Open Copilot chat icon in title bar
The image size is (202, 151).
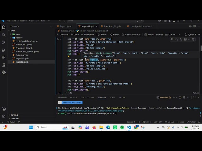138,21
